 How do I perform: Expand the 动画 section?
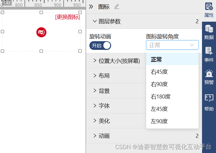point(144,136)
